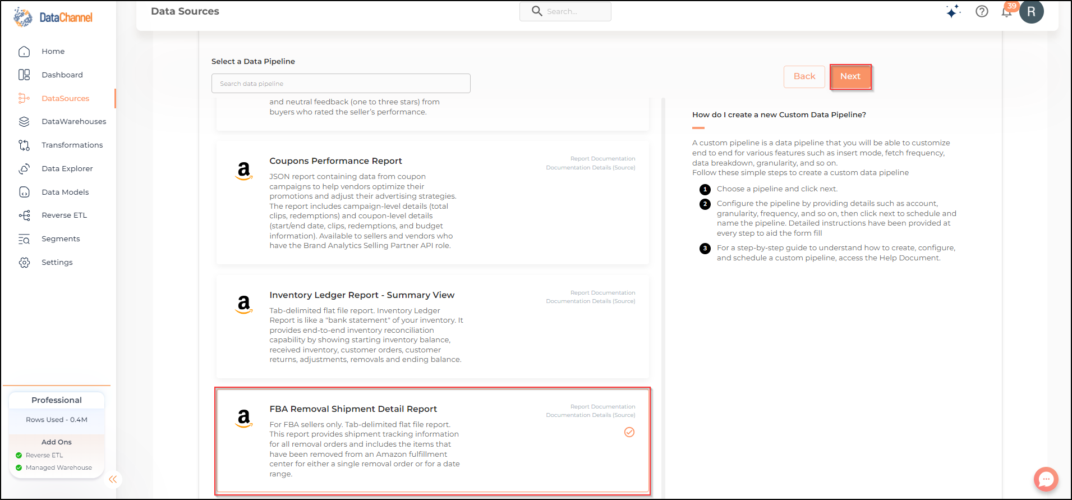Open Documentation Details (Source) for Inventory Ledger
The image size is (1072, 500).
pos(591,301)
